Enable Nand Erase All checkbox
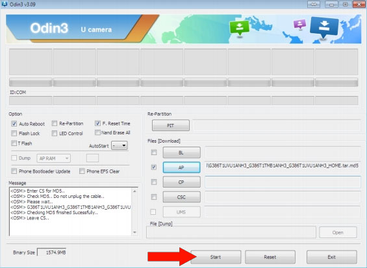Screen dimensions: 367x268 pos(97,132)
